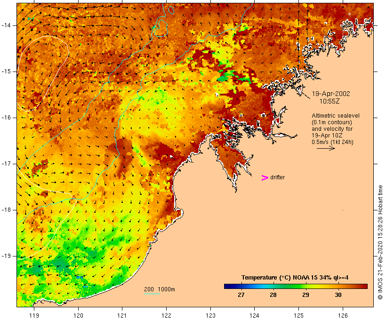Click the longitude axis label '123'
Screen dimensions: 386x320
[210, 315]
